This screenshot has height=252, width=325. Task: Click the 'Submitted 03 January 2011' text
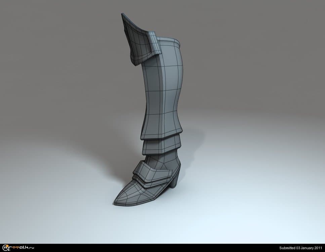coord(301,248)
